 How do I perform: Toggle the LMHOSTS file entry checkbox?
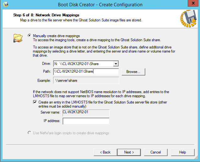(35, 102)
